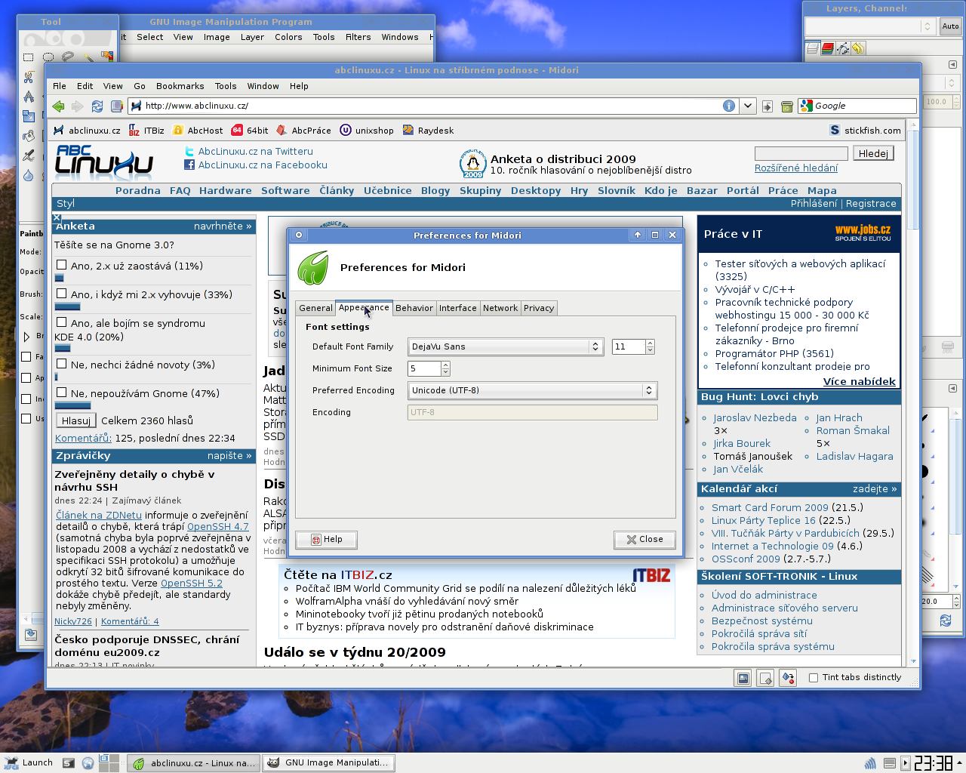Open the ITBiz bookmark in bookmarks bar

click(x=146, y=131)
